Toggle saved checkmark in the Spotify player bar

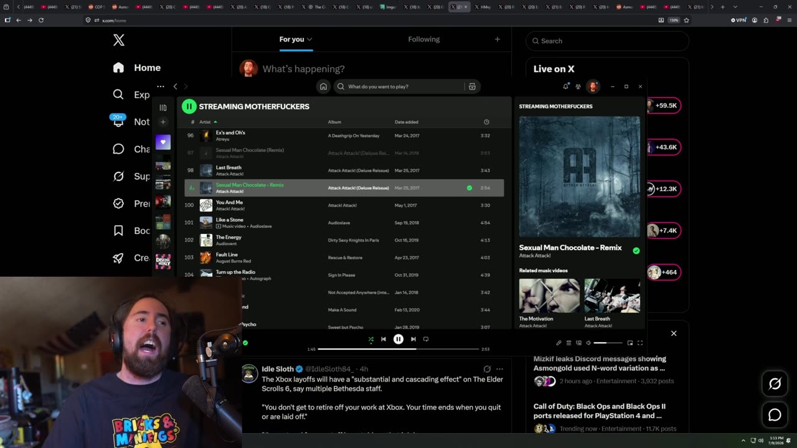pos(245,343)
